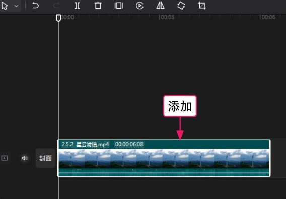Mute the main video track audio
The image size is (286, 199).
click(x=25, y=158)
